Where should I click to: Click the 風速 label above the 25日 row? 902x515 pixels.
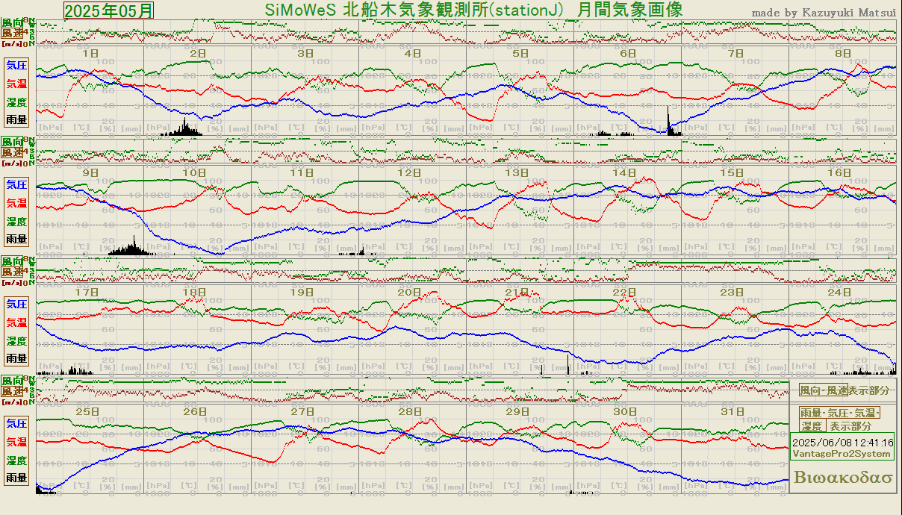[x=13, y=391]
